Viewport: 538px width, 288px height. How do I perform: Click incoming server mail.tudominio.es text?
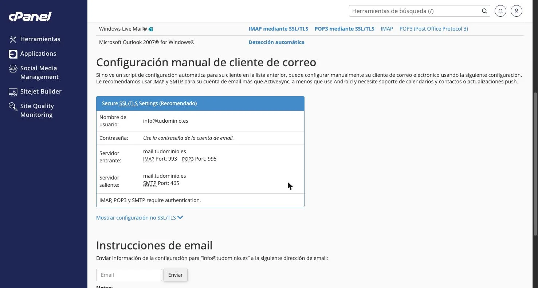point(165,151)
